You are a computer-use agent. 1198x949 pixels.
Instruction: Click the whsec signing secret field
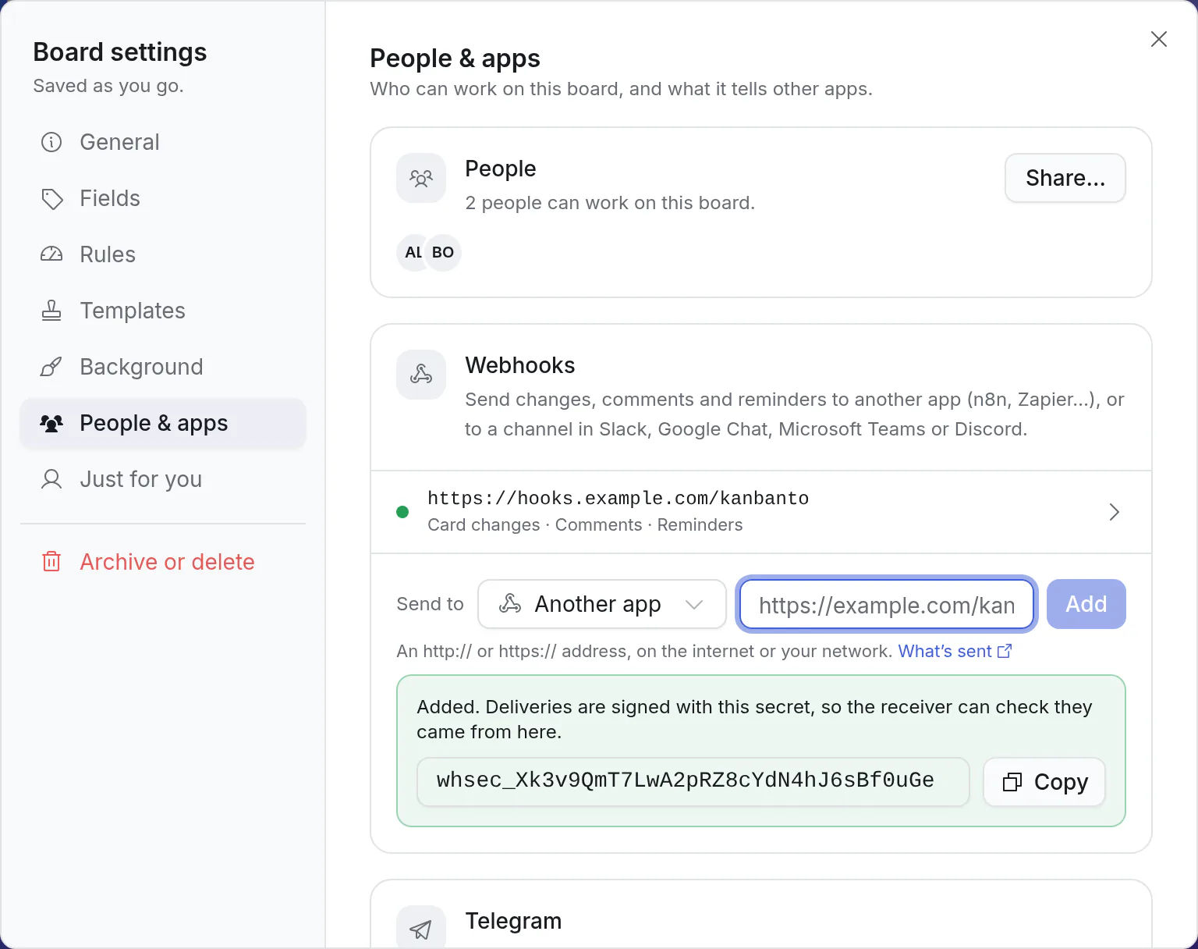693,782
